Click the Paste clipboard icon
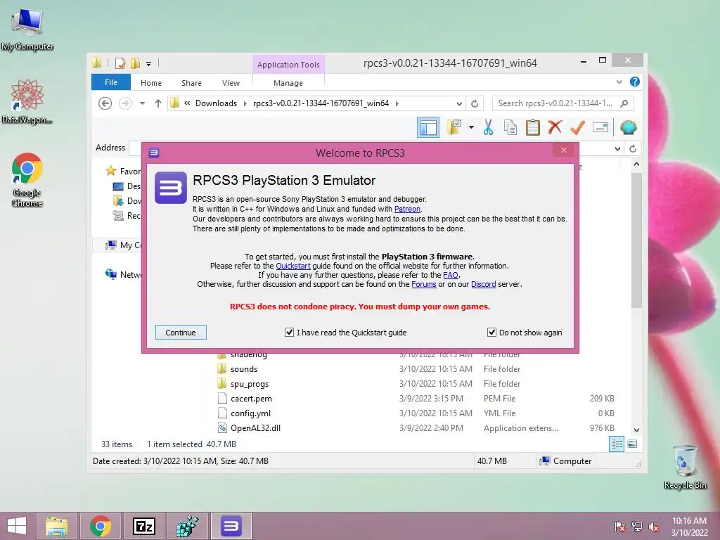Viewport: 720px width, 540px height. (533, 127)
